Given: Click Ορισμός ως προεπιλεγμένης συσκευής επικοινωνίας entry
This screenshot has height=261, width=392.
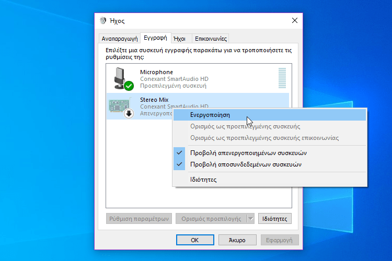Looking at the screenshot, I should click(x=270, y=138).
